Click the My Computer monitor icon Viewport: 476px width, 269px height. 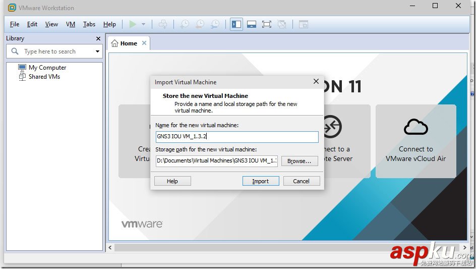pyautogui.click(x=22, y=68)
